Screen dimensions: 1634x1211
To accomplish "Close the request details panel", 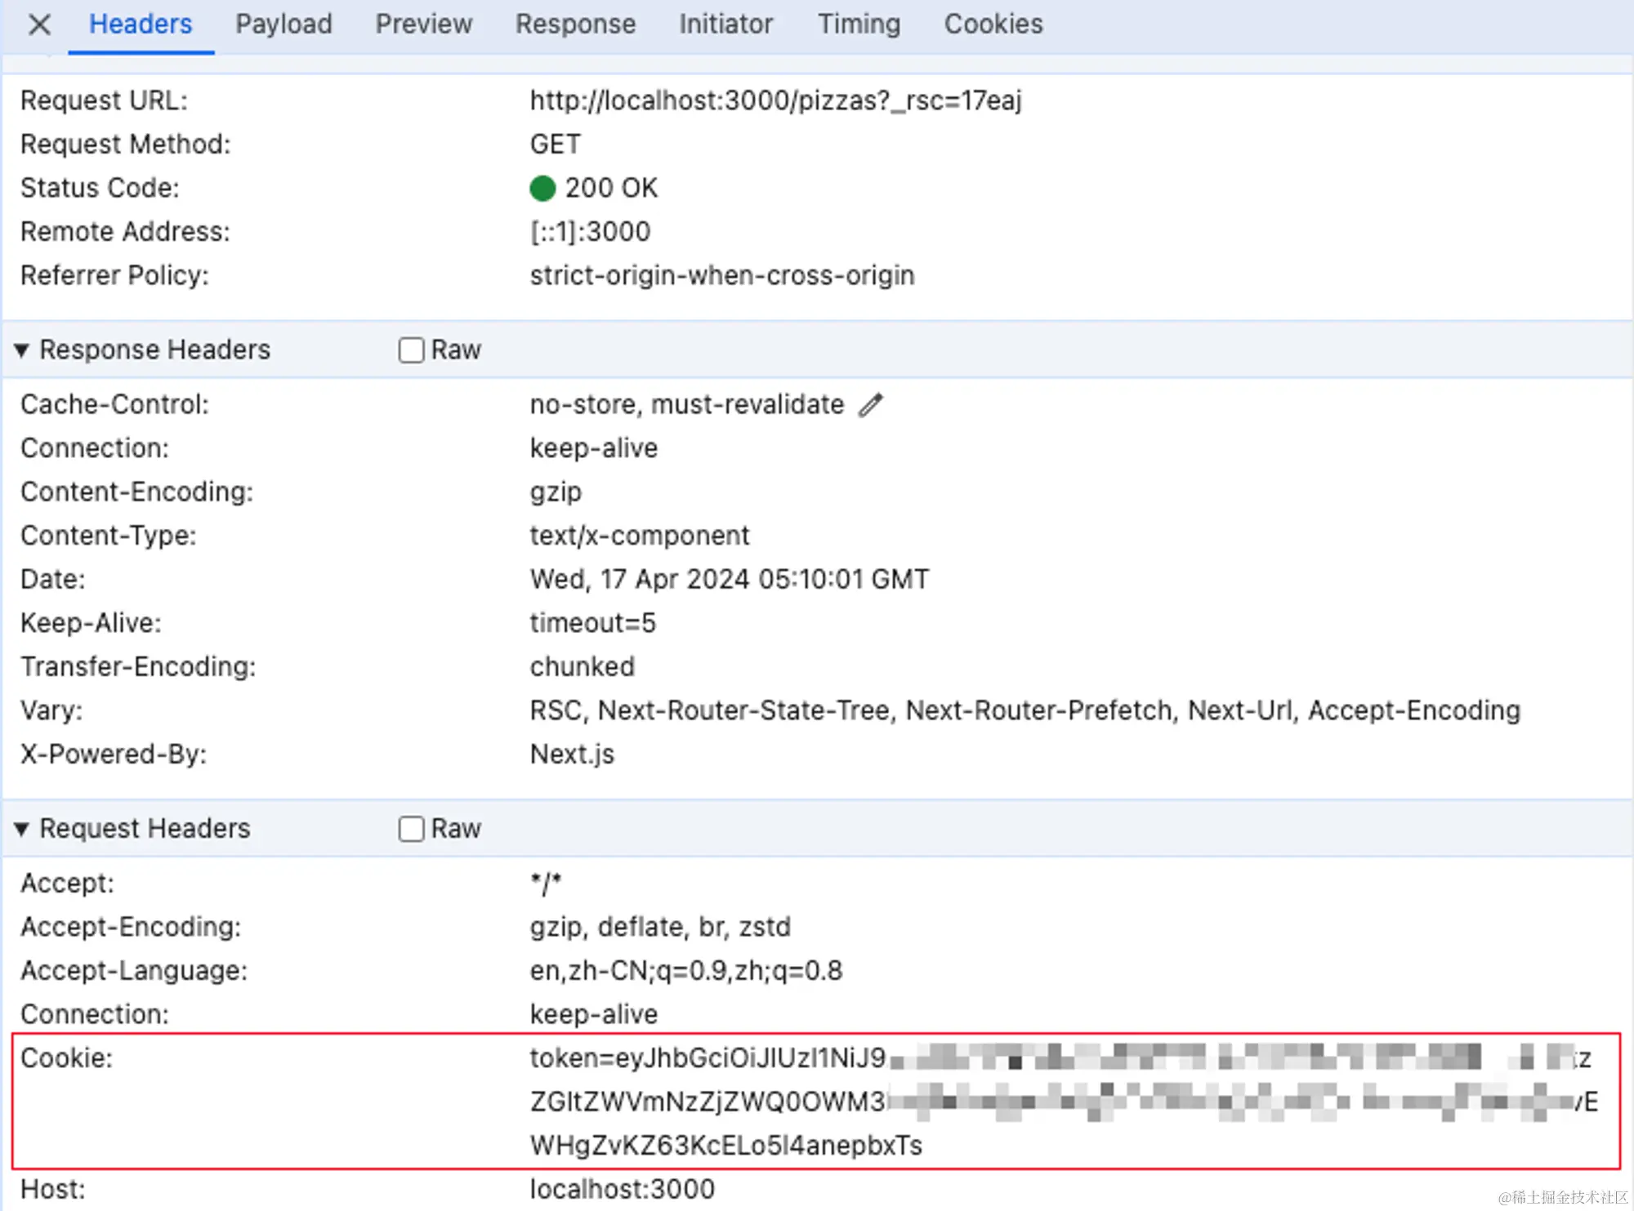I will (39, 24).
